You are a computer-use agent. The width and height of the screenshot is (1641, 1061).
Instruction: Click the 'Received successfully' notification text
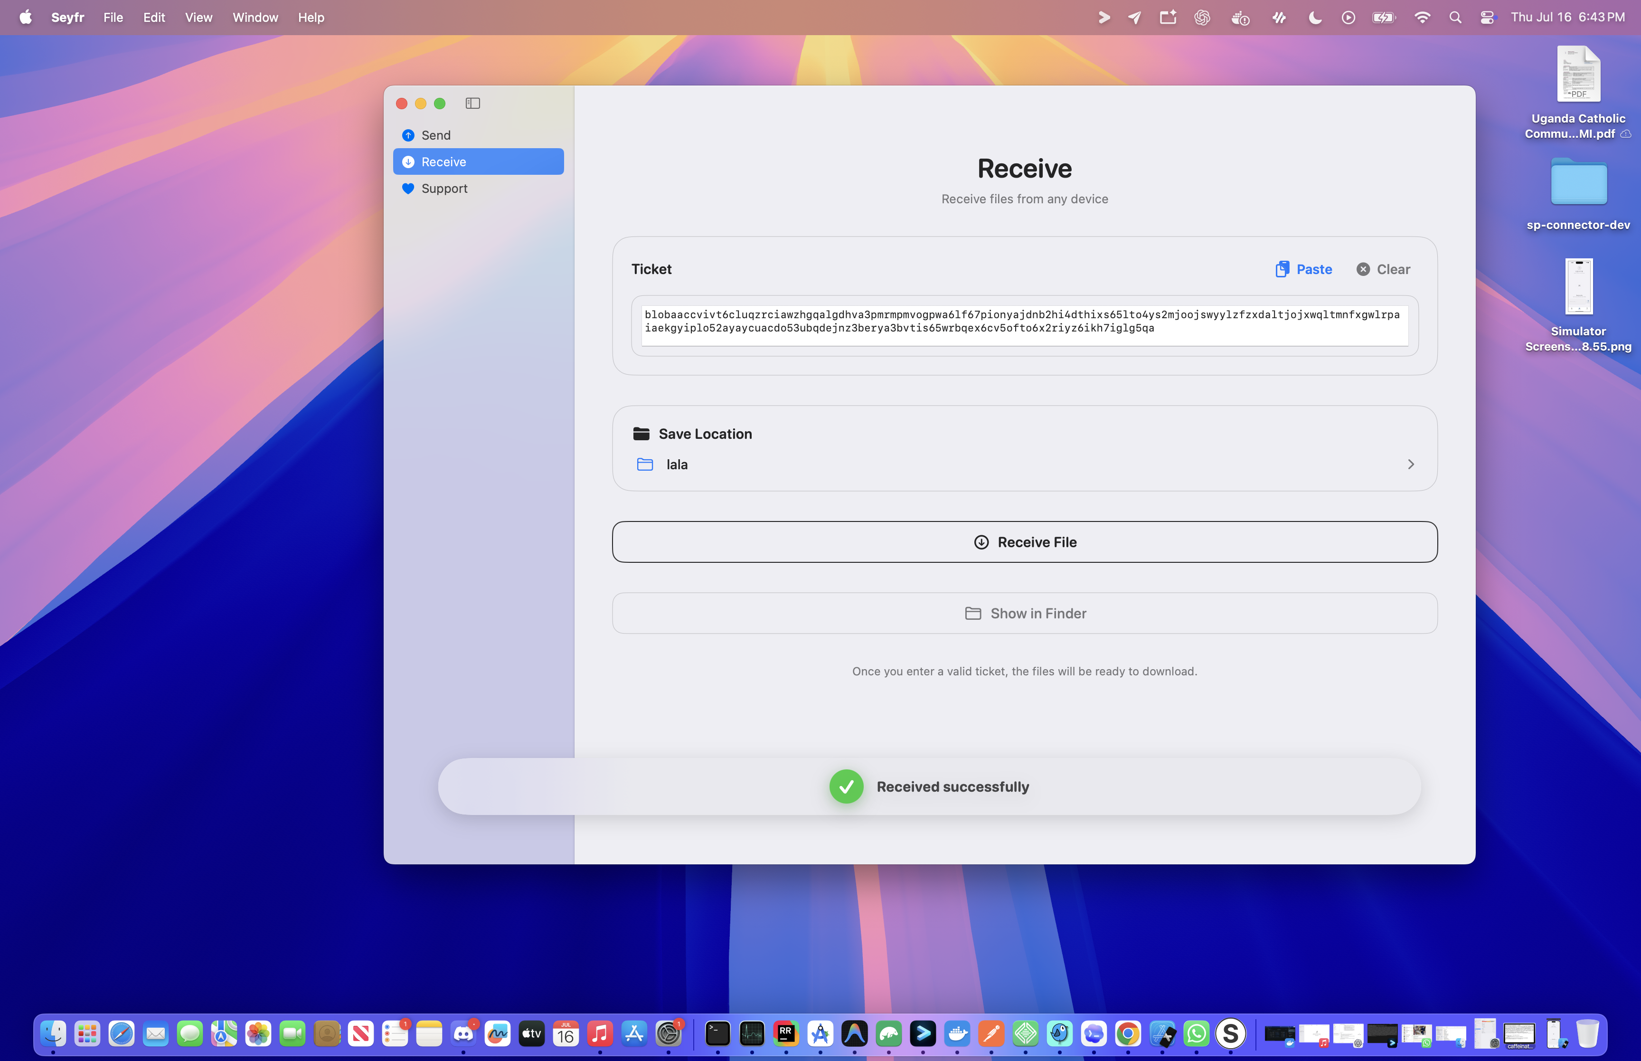[x=953, y=787]
